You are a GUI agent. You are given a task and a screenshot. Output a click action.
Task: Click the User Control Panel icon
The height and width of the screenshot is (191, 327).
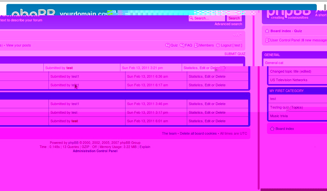[x=268, y=40]
